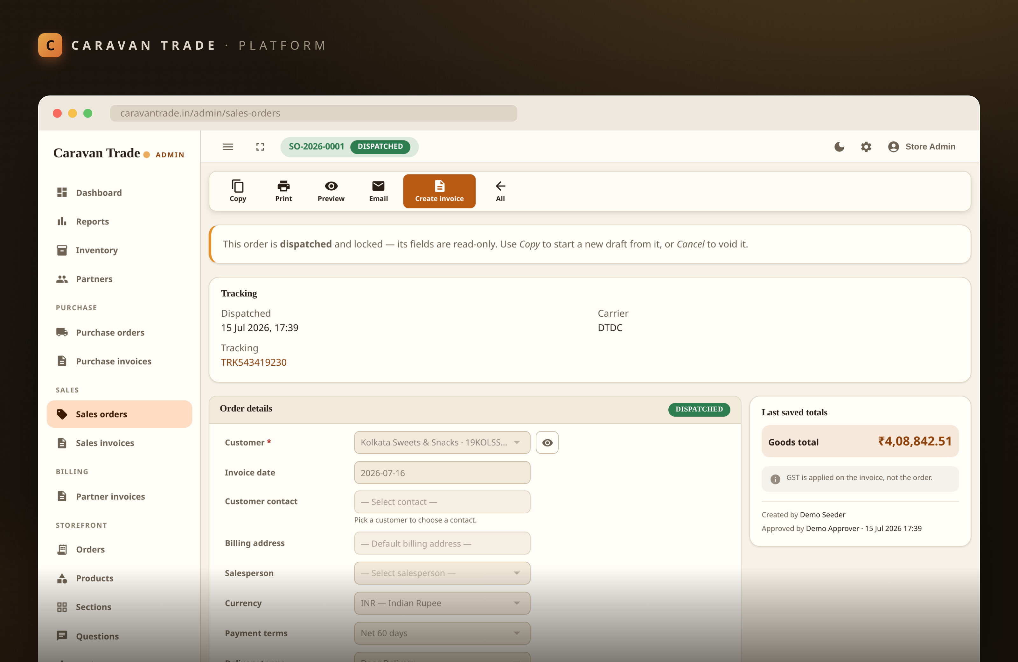Navigate to Purchase invoices

(119, 361)
